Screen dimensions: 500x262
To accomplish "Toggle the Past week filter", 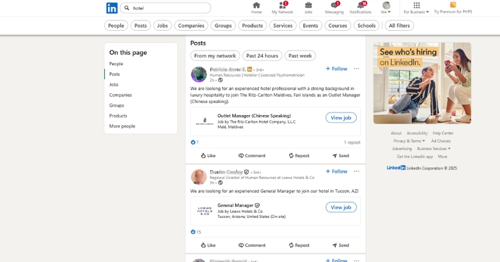I will [x=300, y=56].
